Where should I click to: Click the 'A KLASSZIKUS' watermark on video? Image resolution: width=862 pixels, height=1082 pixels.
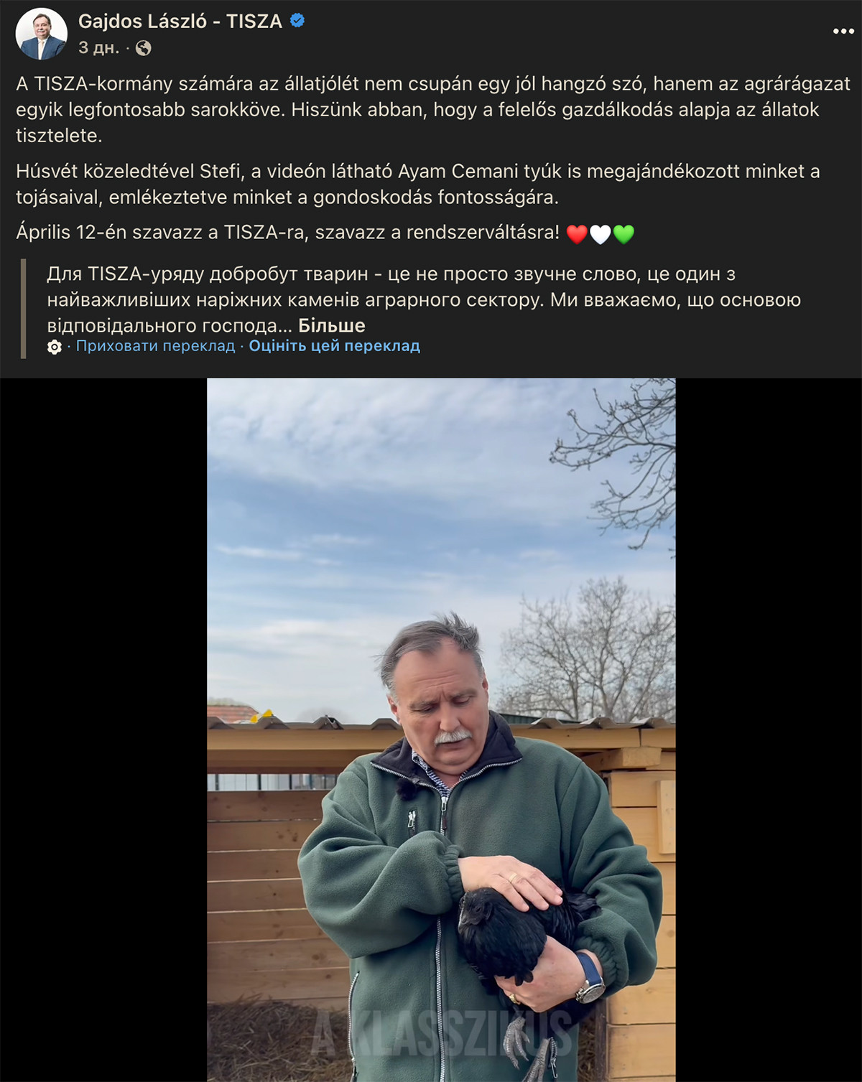[442, 1035]
